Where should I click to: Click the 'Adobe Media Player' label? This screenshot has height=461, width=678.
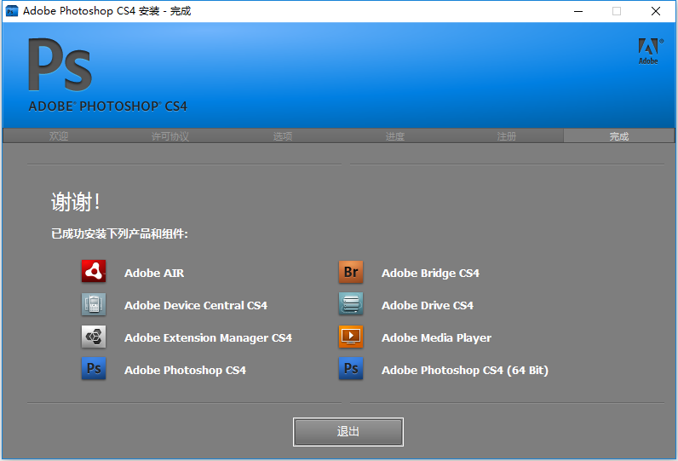tap(437, 337)
